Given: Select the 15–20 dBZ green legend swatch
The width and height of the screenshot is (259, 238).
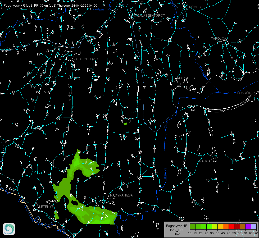Looking at the screenshot, I should (198, 227).
